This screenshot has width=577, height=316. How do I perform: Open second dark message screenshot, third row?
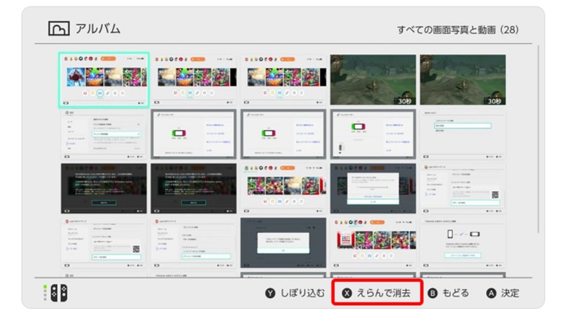point(193,188)
